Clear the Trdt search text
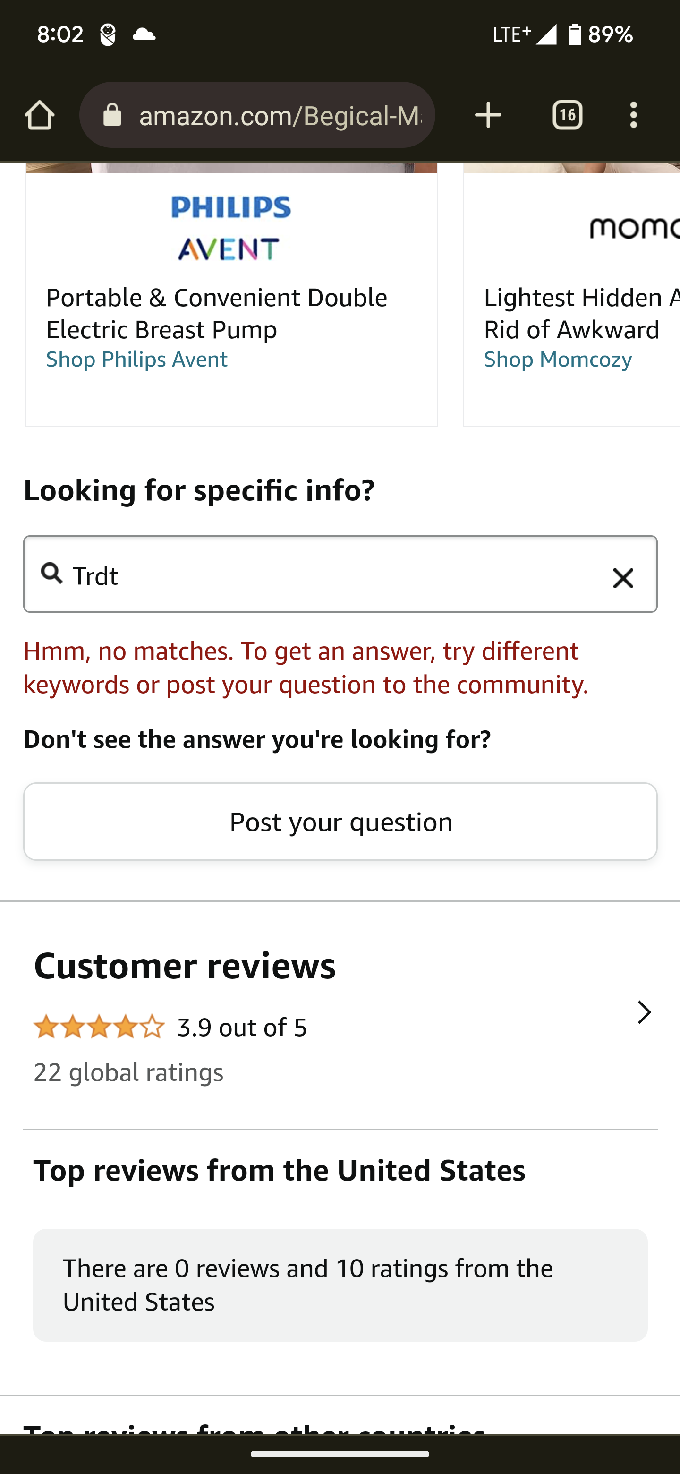The image size is (680, 1474). pyautogui.click(x=623, y=577)
